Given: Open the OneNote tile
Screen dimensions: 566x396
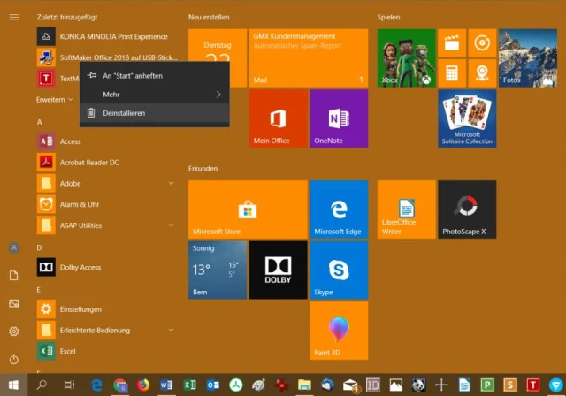Looking at the screenshot, I should 338,118.
